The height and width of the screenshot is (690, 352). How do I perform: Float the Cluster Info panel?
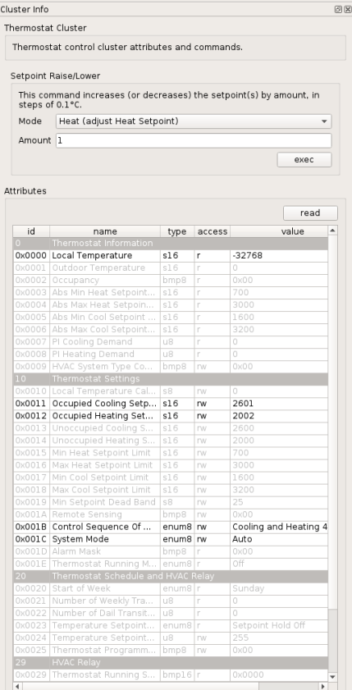pyautogui.click(x=338, y=9)
